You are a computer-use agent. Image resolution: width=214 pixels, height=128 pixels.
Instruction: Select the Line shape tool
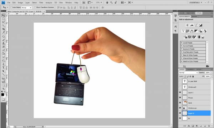point(4,74)
